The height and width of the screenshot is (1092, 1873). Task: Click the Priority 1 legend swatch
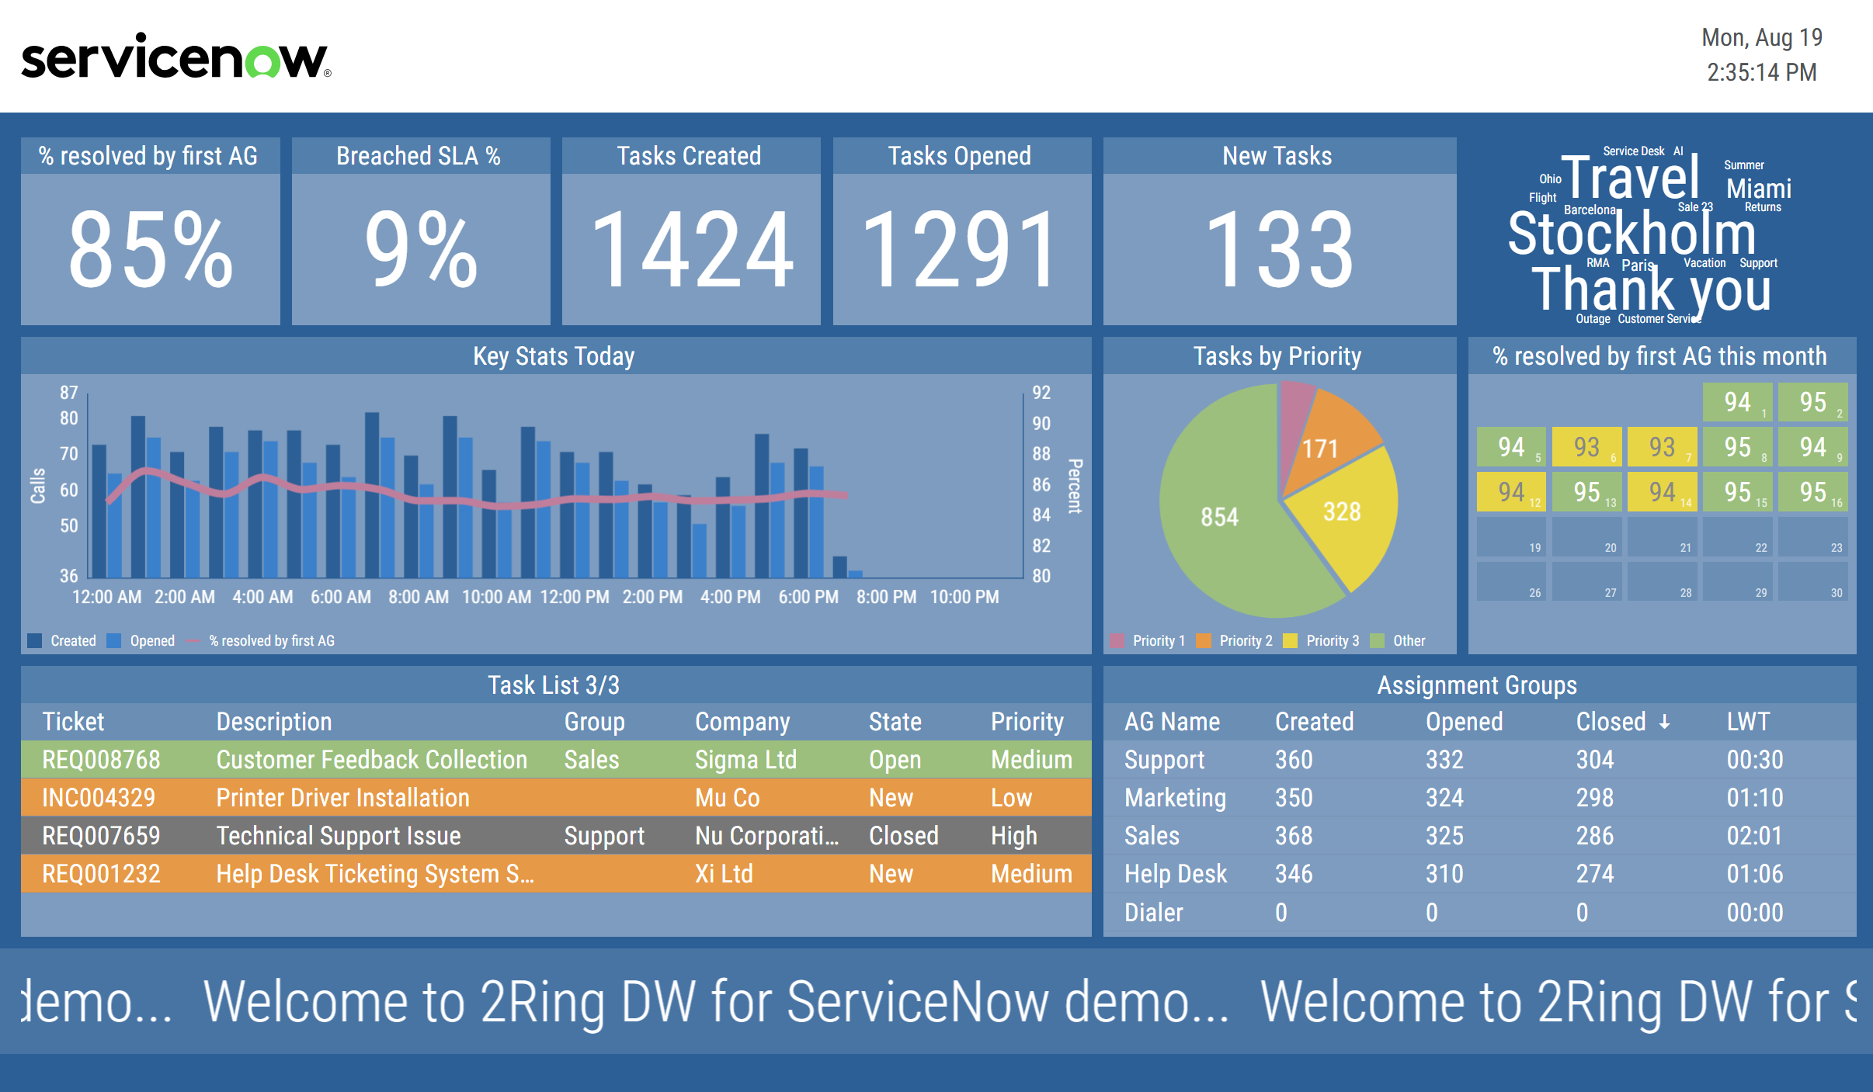tap(1117, 641)
